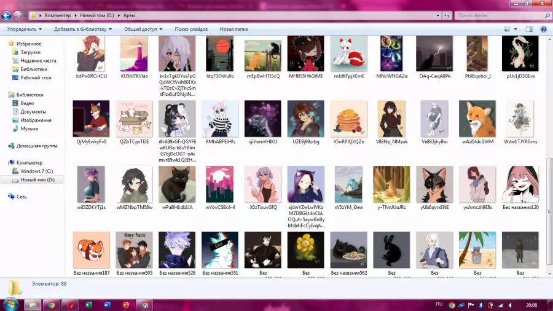Open Excel from the taskbar

pos(88,304)
